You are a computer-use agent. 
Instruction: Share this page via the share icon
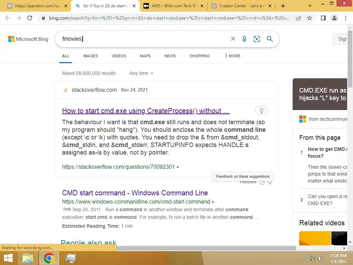(299, 18)
